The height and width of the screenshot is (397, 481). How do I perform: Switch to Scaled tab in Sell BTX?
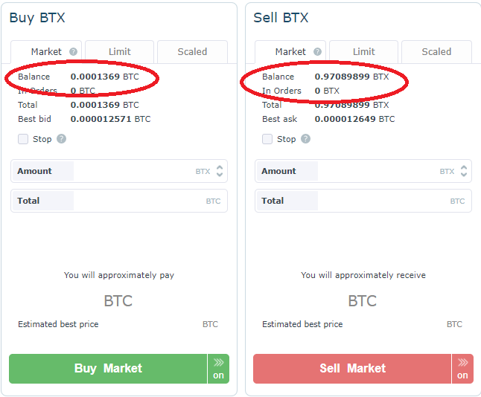pos(436,52)
